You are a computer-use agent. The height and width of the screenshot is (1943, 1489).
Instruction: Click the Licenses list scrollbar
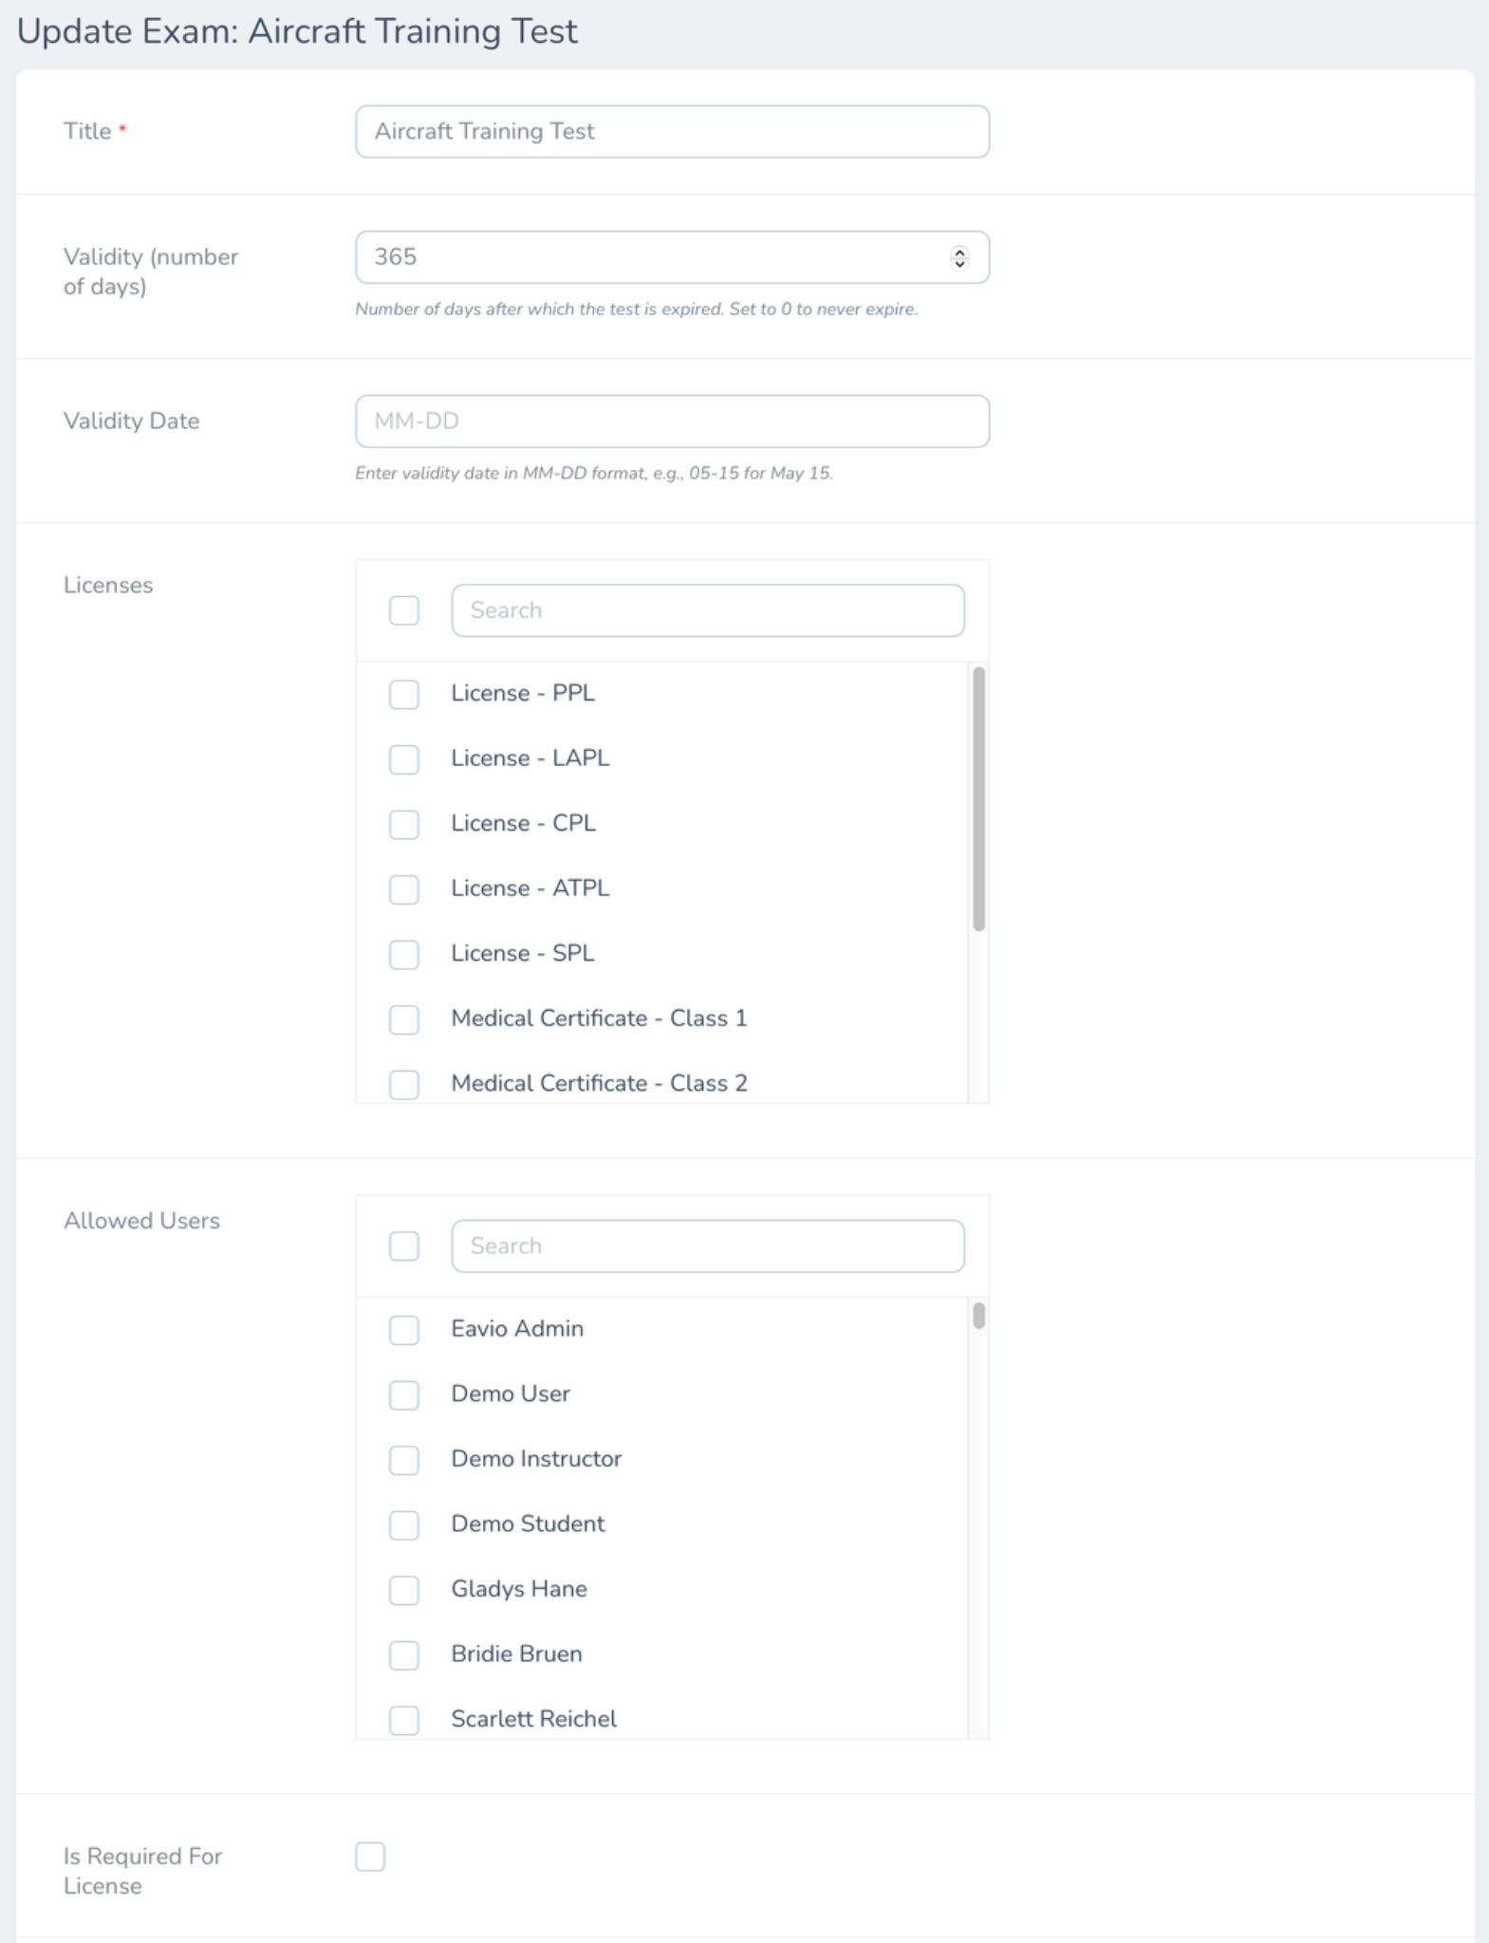pyautogui.click(x=978, y=798)
